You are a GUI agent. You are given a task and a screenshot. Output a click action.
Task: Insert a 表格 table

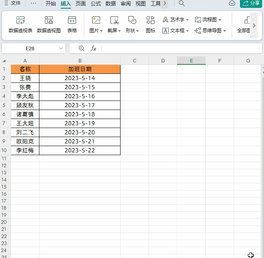pos(72,24)
